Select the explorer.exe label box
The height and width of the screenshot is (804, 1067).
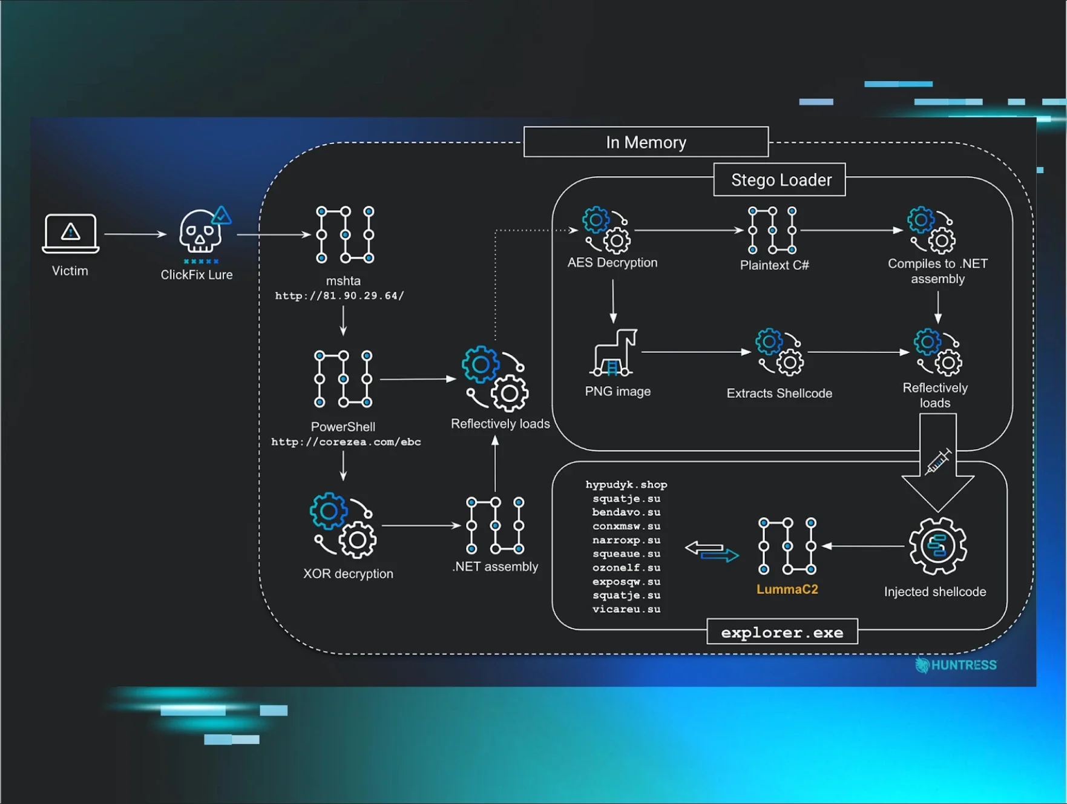click(x=782, y=632)
